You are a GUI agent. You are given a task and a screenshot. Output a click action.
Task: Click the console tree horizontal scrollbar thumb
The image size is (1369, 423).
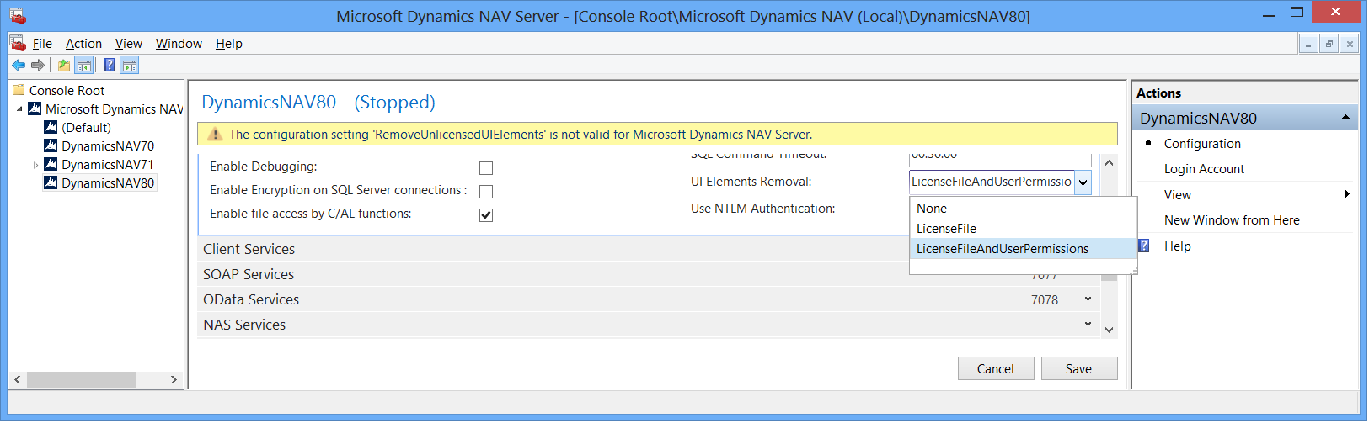82,380
